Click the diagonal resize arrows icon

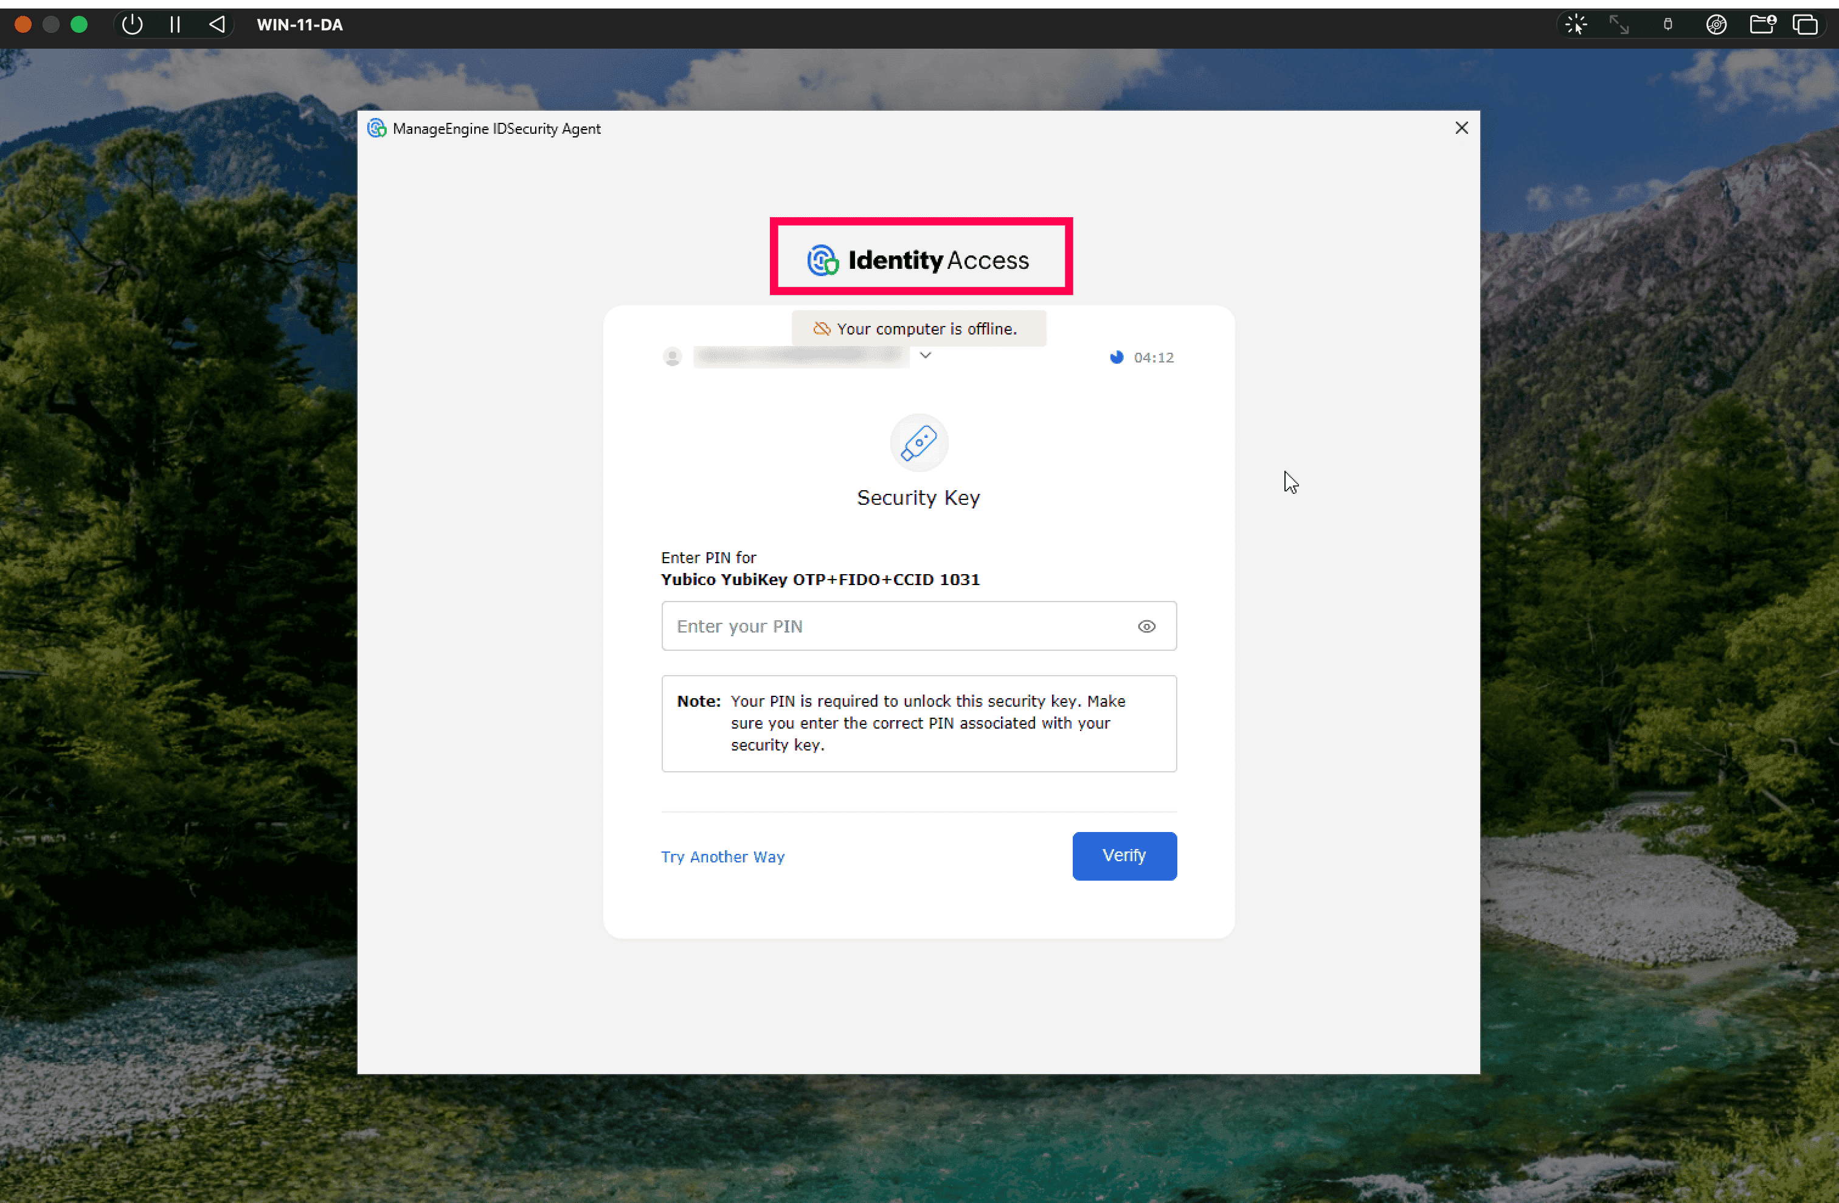(1619, 25)
